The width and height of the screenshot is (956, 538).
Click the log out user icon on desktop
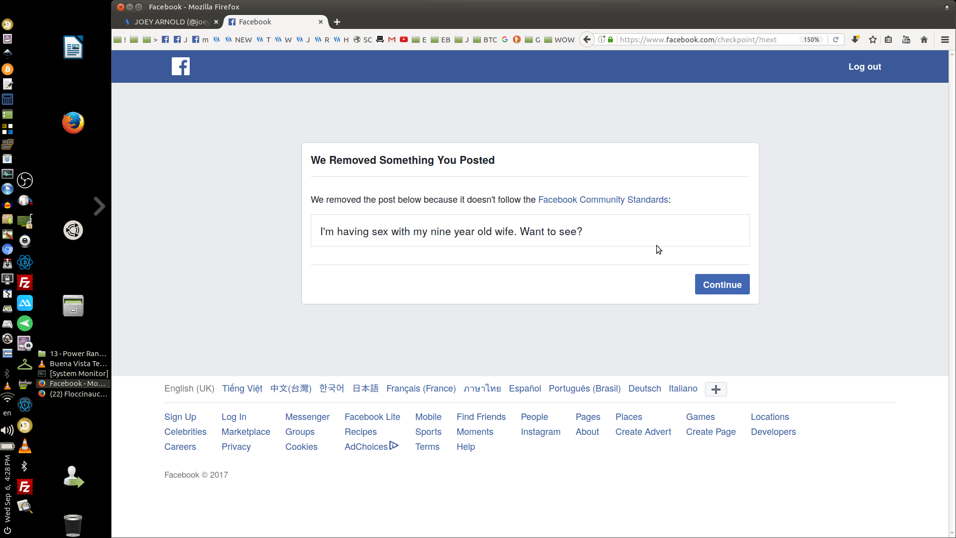pos(73,477)
